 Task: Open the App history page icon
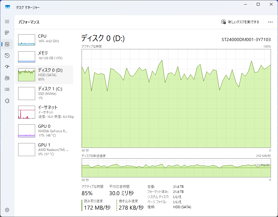7,56
